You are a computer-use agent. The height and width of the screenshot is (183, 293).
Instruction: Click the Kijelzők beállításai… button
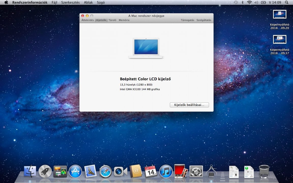(189, 105)
